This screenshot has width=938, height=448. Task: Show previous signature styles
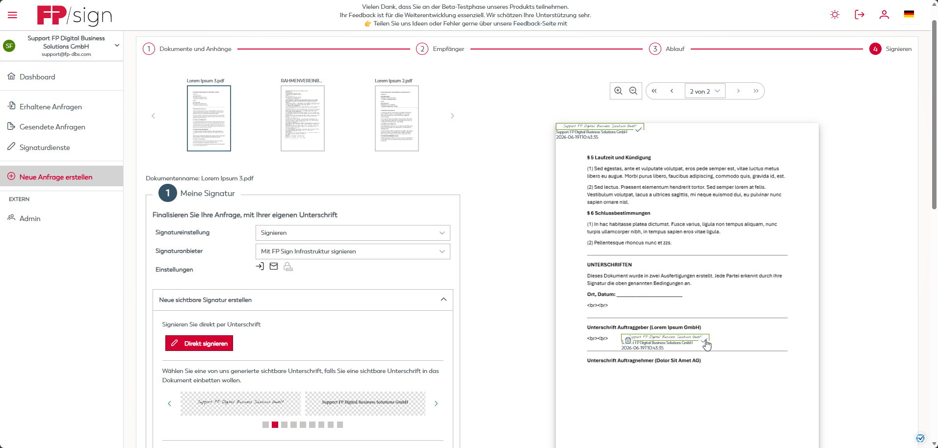[169, 403]
